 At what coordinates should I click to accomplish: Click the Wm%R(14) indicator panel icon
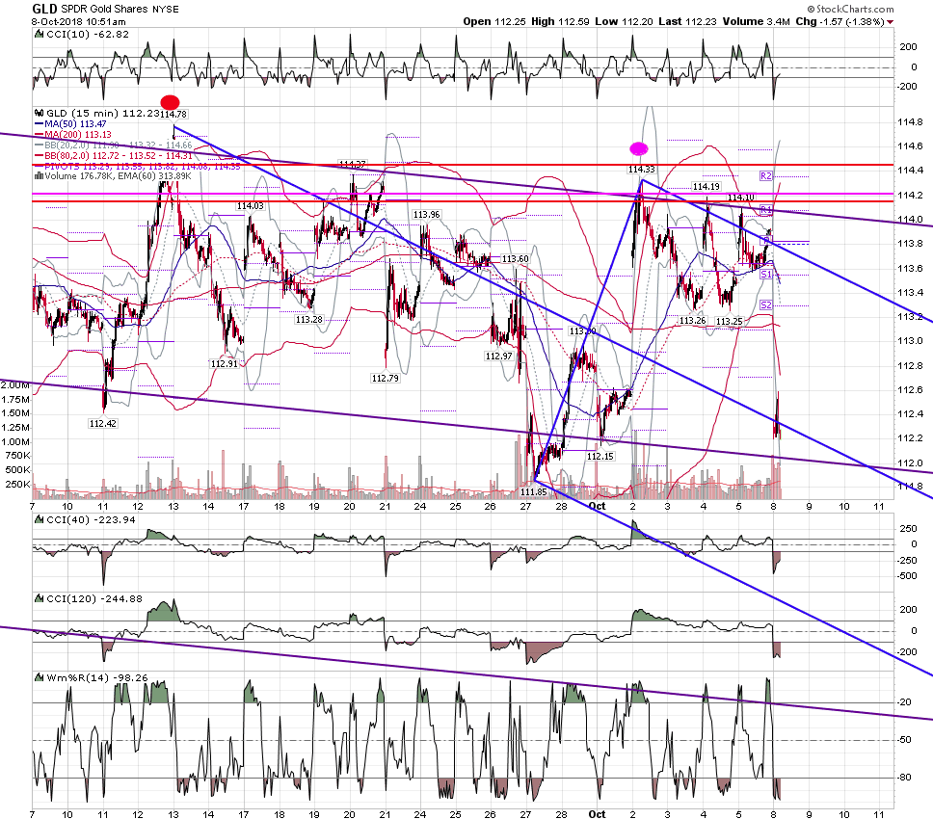tap(40, 678)
